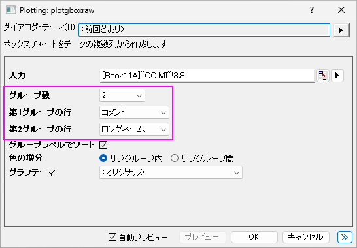Open the 第1グループの行 dropdown

(x=134, y=112)
